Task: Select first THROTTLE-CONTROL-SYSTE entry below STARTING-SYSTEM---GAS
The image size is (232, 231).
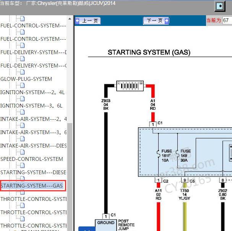Action: [33, 199]
